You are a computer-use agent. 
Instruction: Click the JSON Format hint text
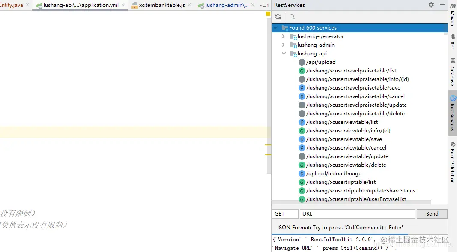click(x=340, y=228)
